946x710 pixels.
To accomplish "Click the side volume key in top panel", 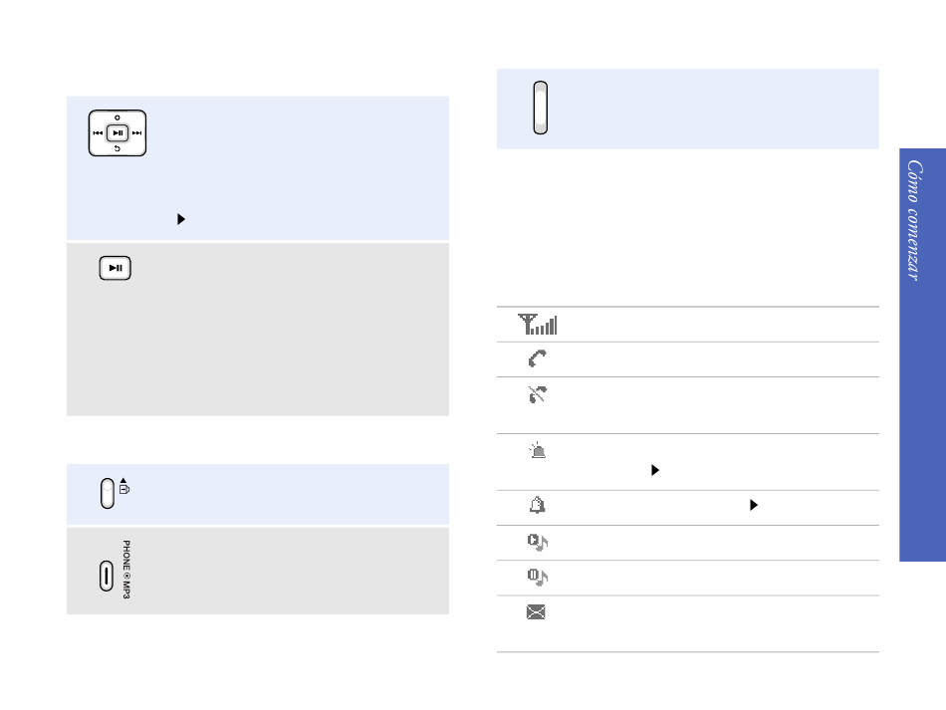I will (541, 108).
